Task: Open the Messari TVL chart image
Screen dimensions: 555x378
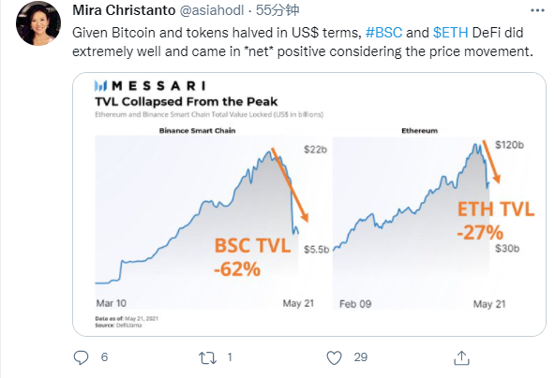Action: click(309, 204)
